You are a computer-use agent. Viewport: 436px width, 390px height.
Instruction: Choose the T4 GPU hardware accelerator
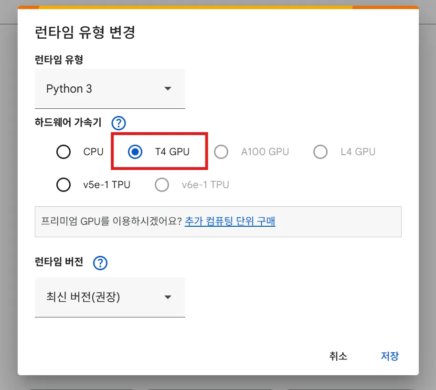pyautogui.click(x=135, y=152)
